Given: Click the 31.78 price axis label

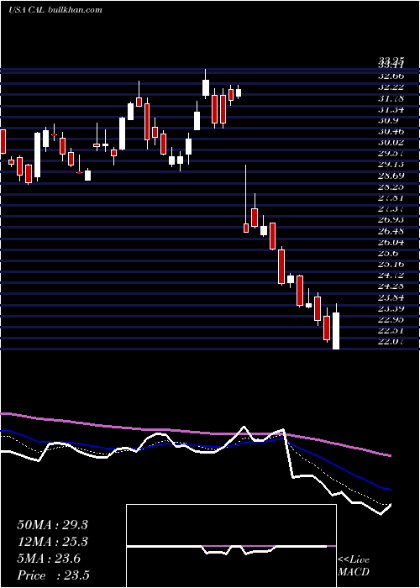Looking at the screenshot, I should 391,98.
